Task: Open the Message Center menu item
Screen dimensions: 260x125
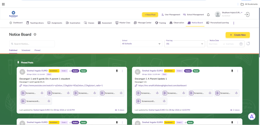Action: coord(142,23)
